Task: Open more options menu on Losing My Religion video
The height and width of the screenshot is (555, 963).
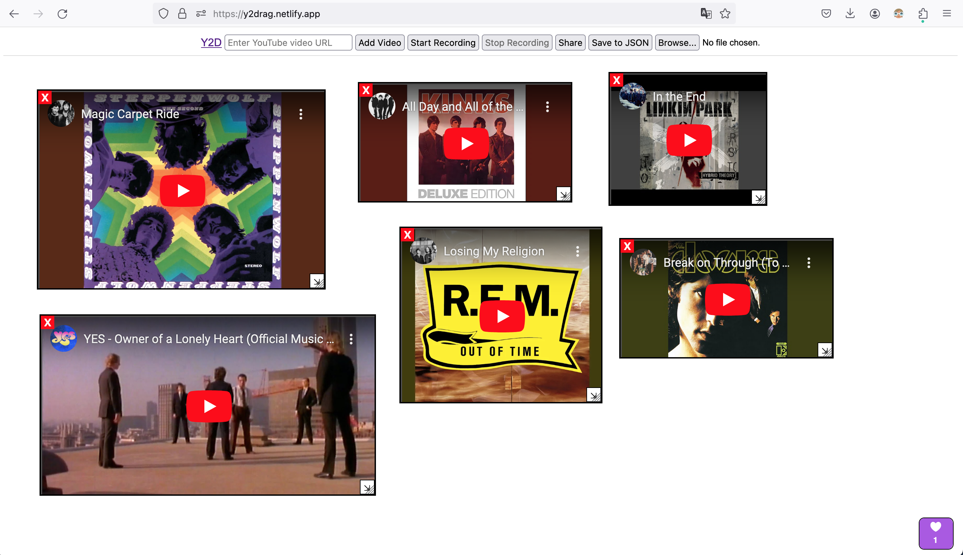Action: (578, 251)
